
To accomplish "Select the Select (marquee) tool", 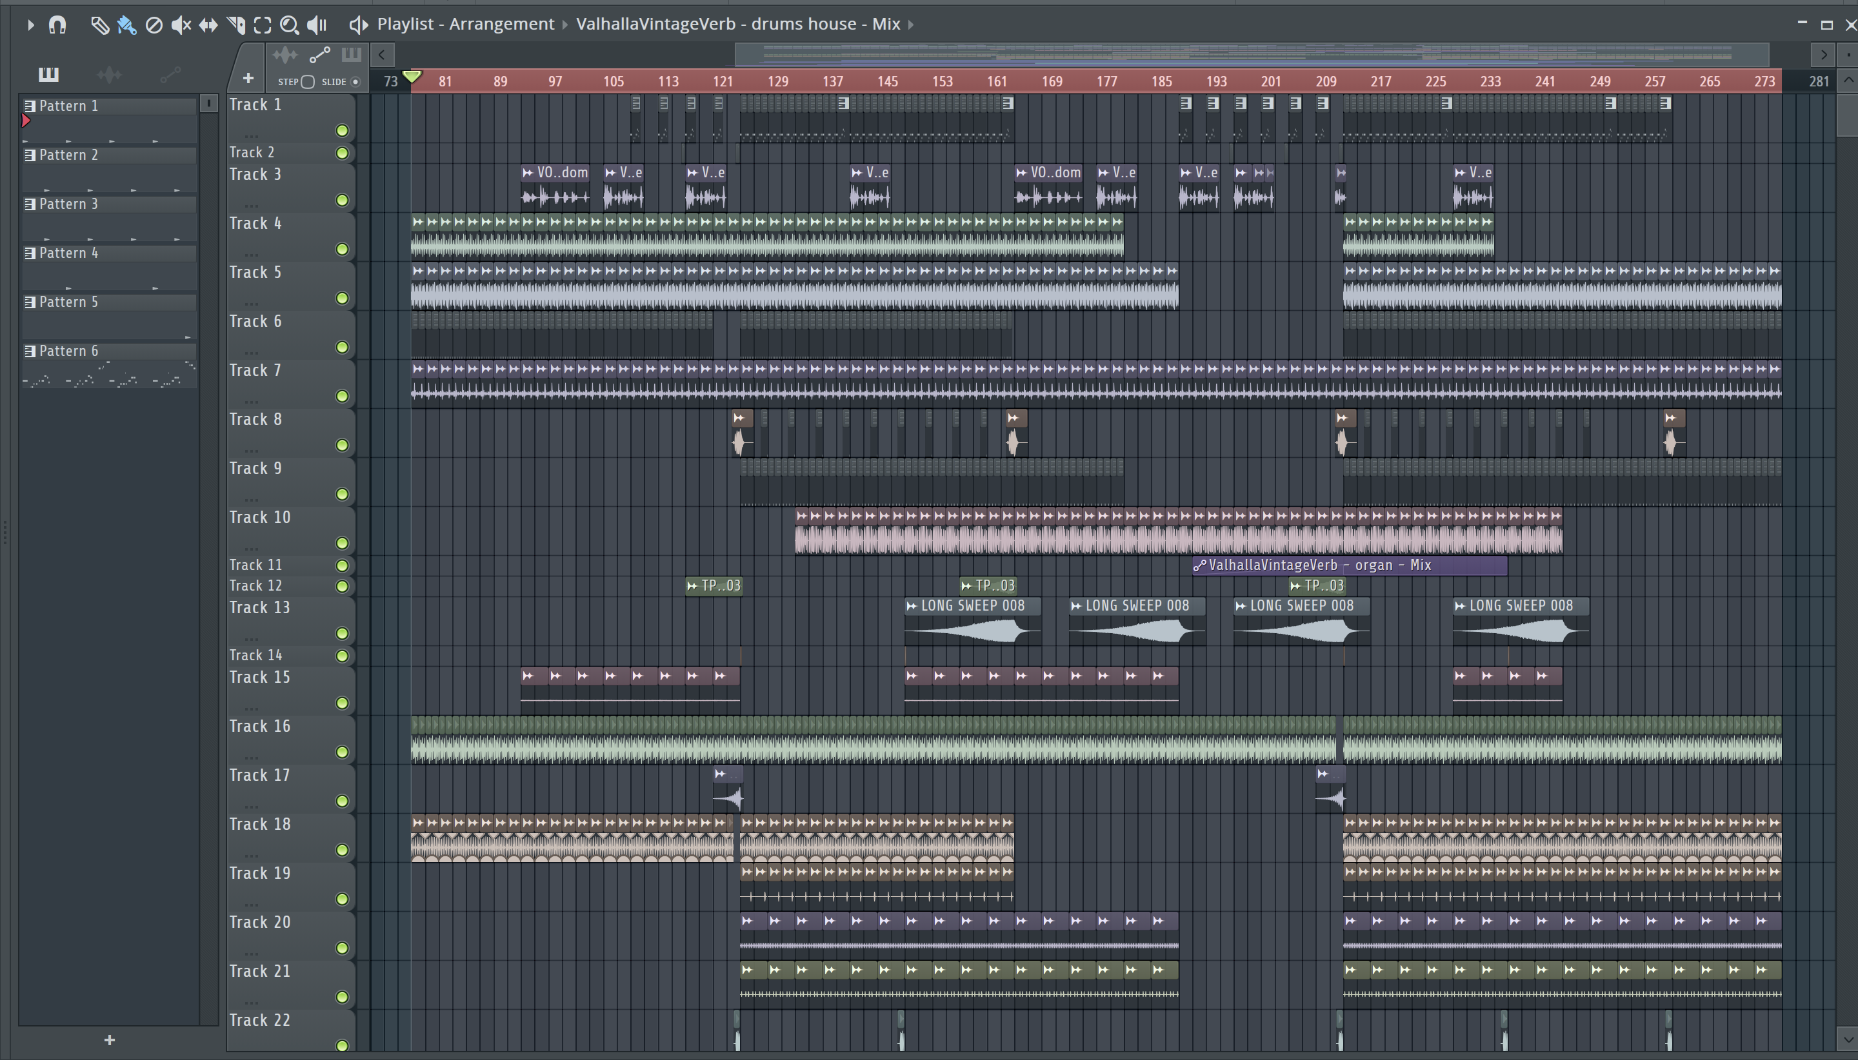I will pyautogui.click(x=262, y=25).
